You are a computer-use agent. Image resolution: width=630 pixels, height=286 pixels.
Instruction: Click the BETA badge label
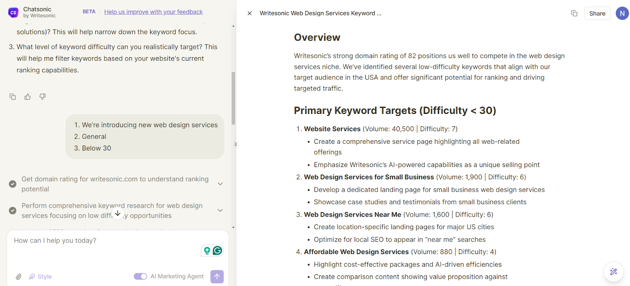click(x=89, y=12)
